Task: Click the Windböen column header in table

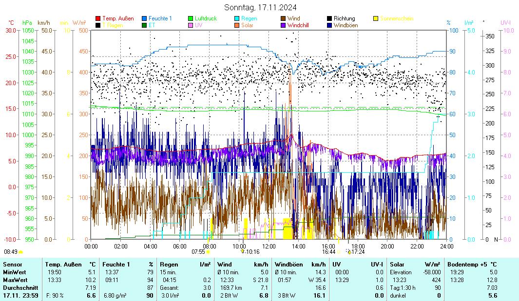Action: pos(289,264)
